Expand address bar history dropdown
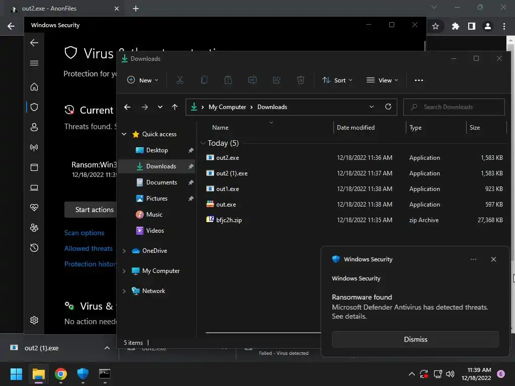 click(x=372, y=107)
